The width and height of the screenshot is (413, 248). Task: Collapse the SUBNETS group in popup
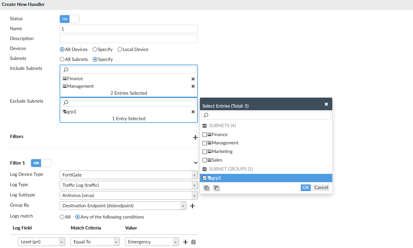pyautogui.click(x=205, y=126)
